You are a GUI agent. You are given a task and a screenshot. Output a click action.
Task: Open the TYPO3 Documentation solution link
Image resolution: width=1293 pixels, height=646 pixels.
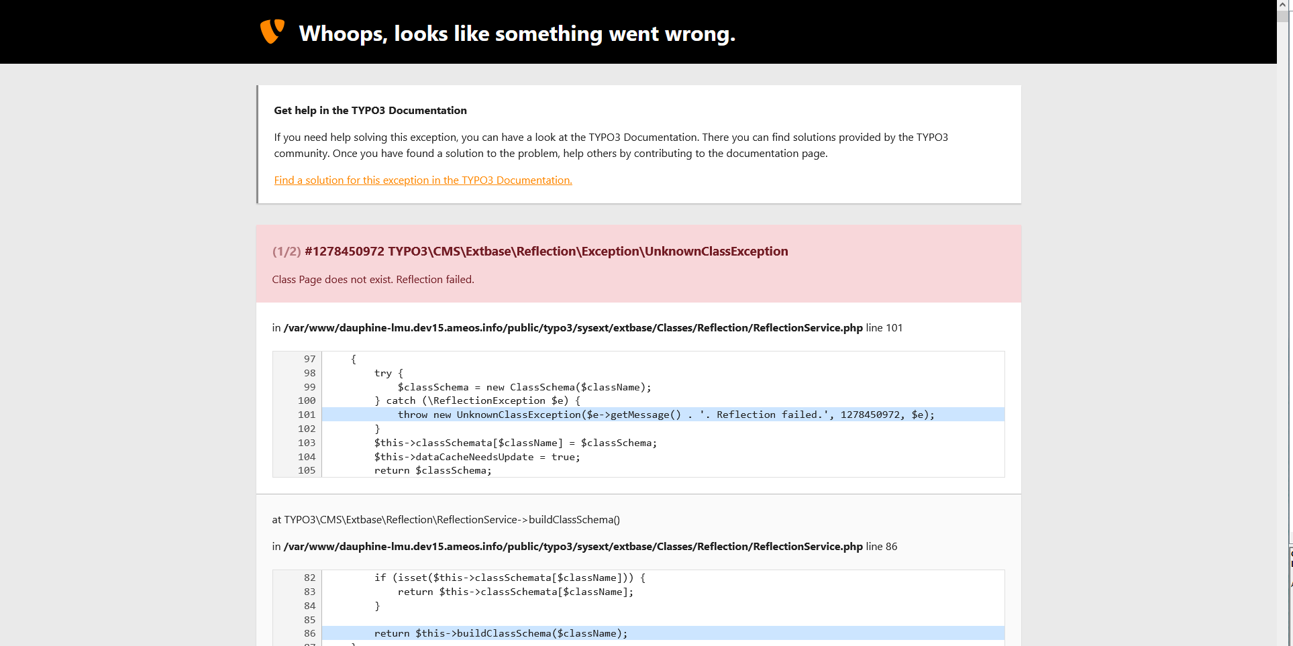423,180
